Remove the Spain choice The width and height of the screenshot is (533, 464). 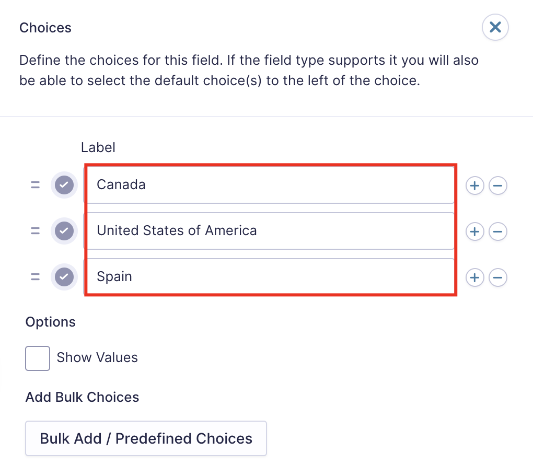tap(498, 277)
